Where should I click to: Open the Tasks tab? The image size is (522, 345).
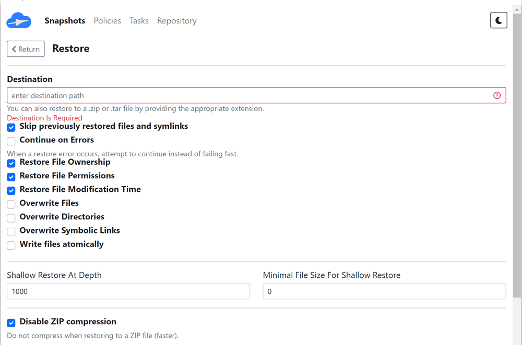point(139,21)
